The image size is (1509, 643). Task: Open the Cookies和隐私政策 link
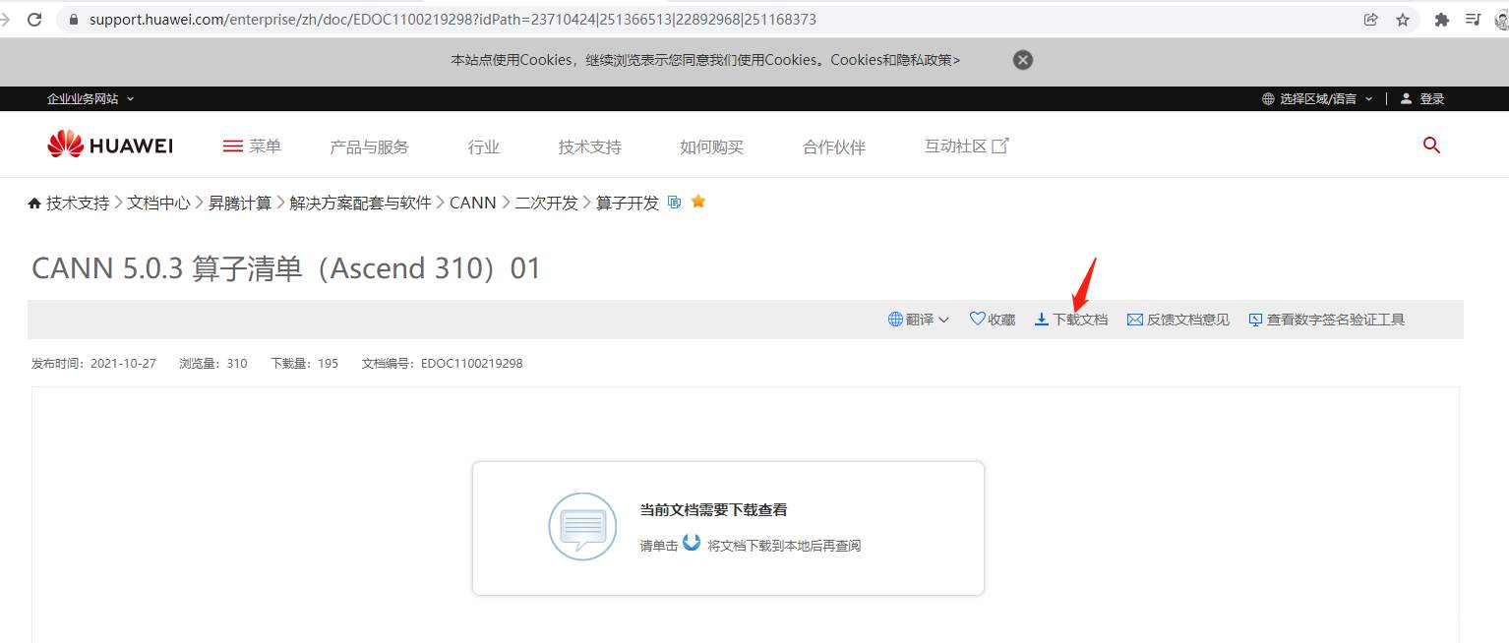coord(895,60)
